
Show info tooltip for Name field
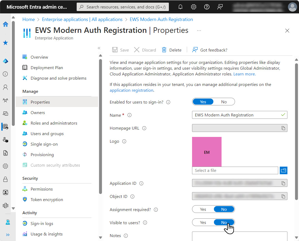click(129, 115)
